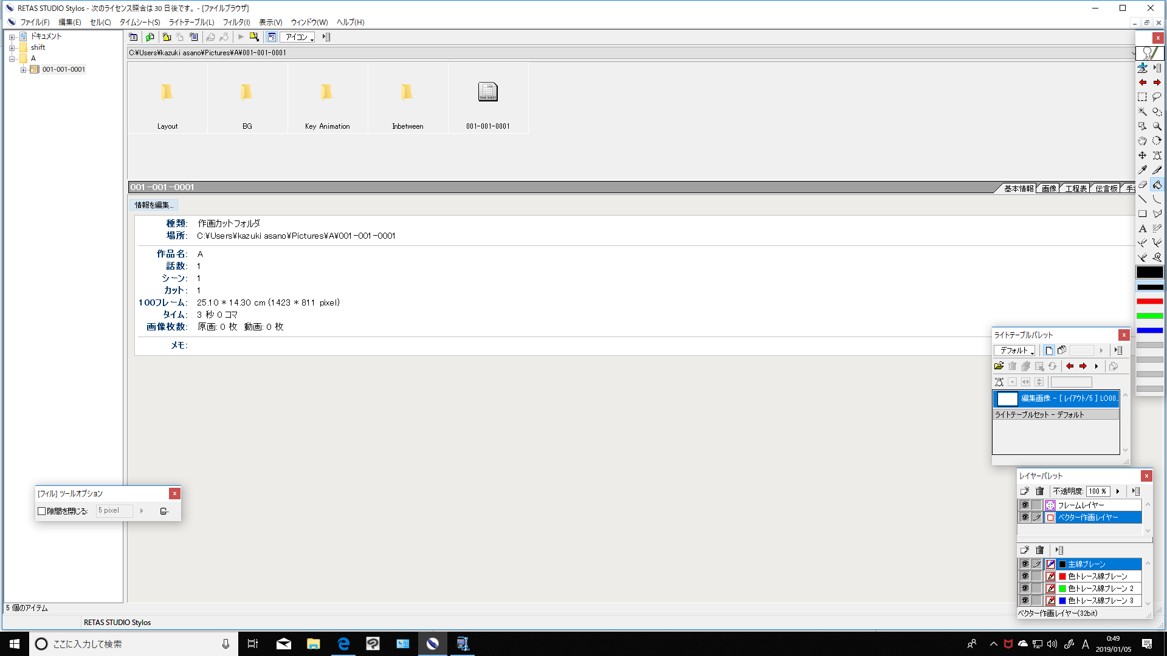Open the タイムシート(S) menu
Viewport: 1167px width, 656px height.
point(139,22)
